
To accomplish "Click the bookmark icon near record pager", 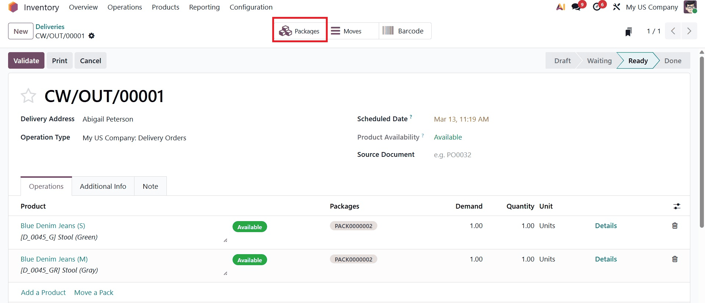I will (629, 32).
